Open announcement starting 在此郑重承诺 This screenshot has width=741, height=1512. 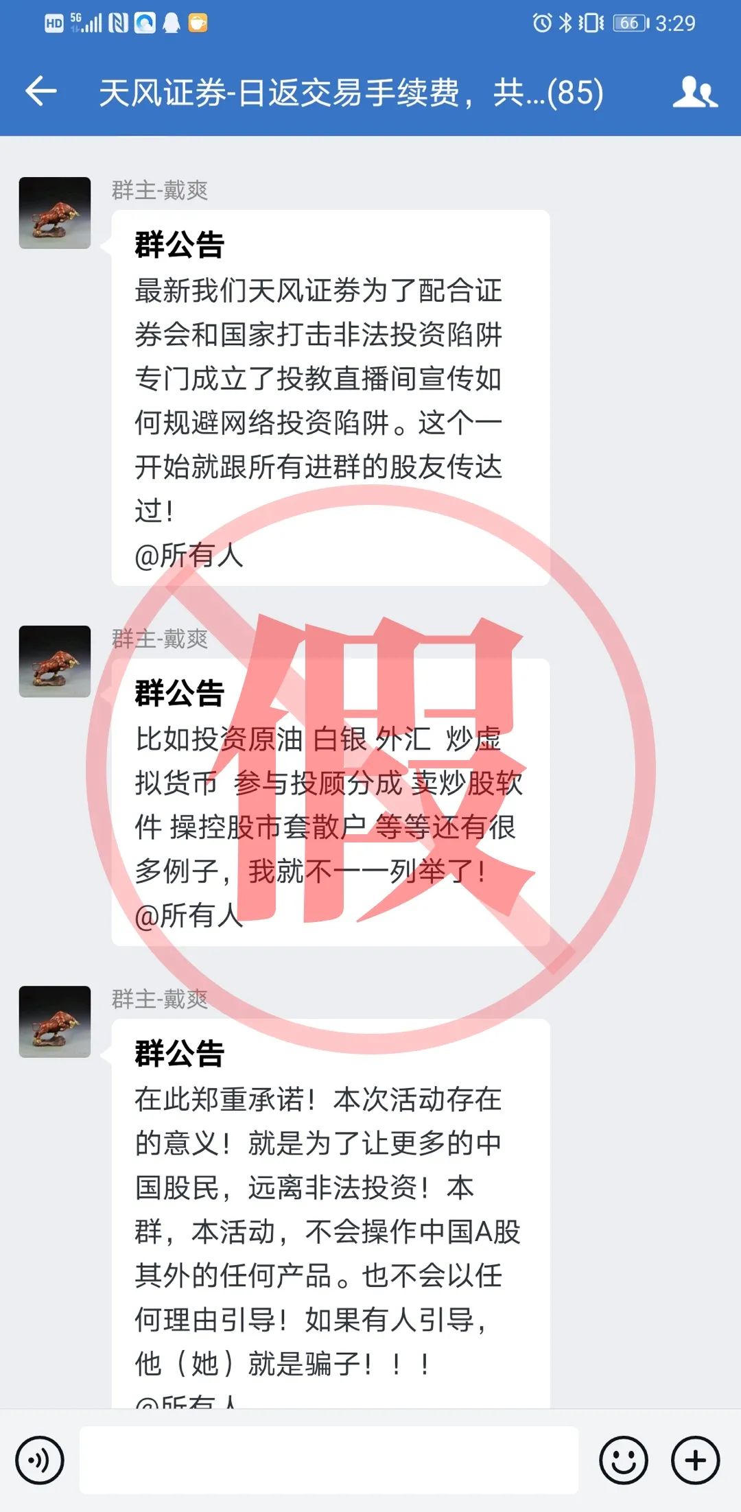click(331, 1214)
